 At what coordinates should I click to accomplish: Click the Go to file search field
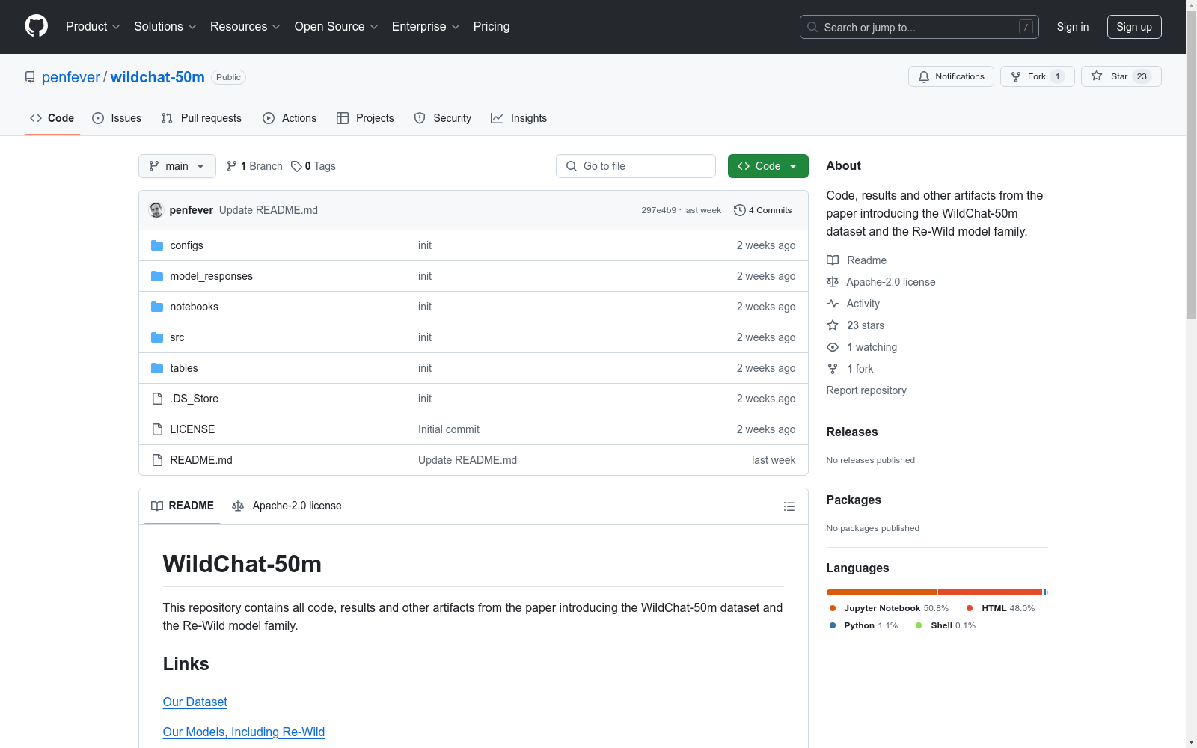click(x=636, y=166)
